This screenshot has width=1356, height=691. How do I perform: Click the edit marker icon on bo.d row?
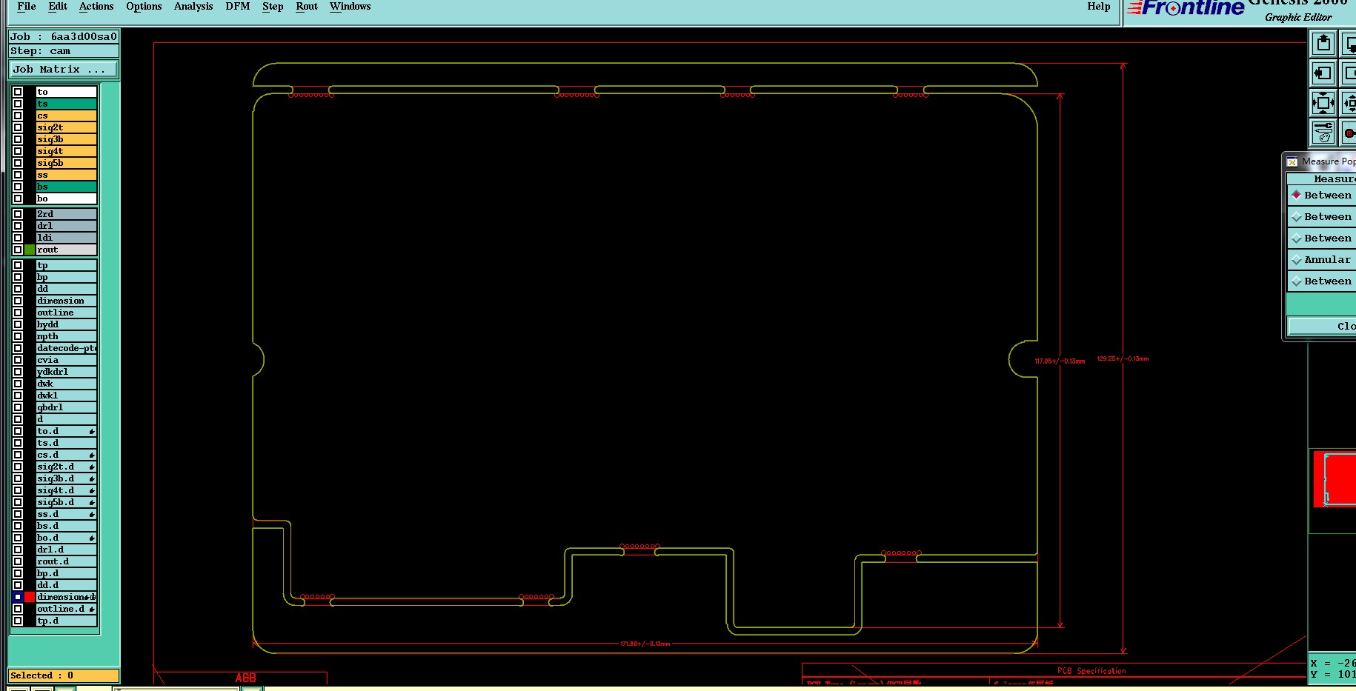[x=92, y=538]
